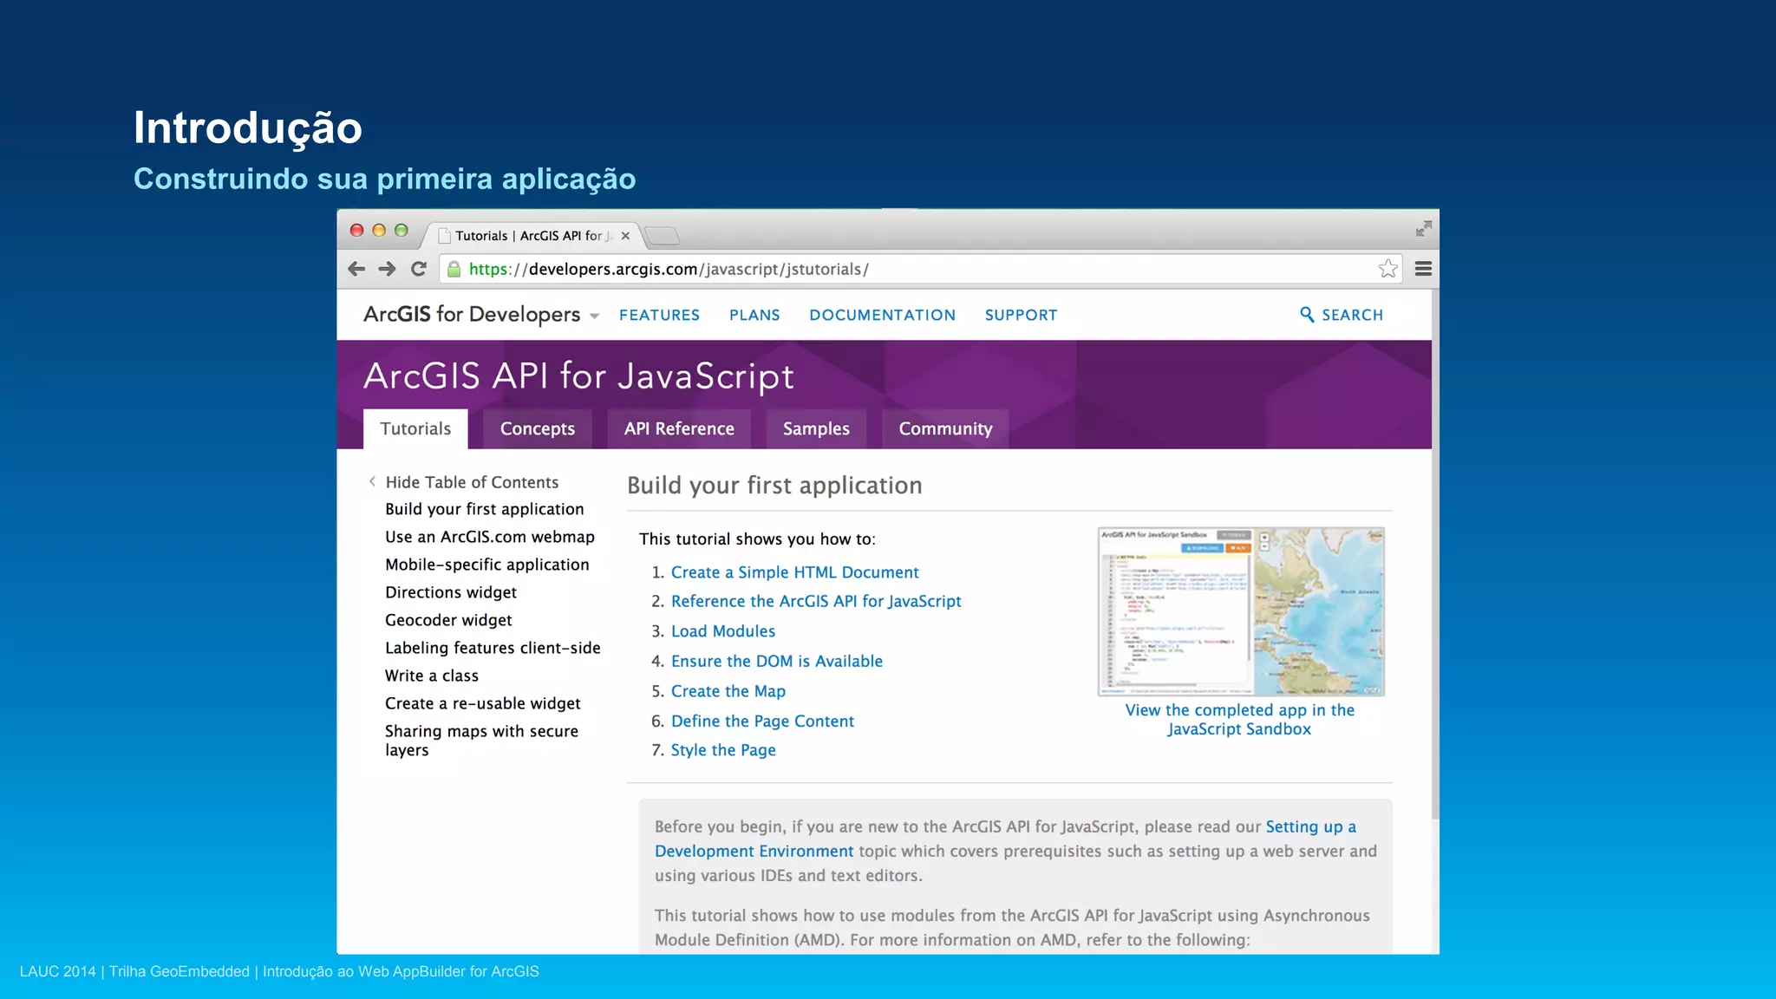Viewport: 1776px width, 999px height.
Task: Open the FEATURES menu item
Action: pyautogui.click(x=659, y=315)
